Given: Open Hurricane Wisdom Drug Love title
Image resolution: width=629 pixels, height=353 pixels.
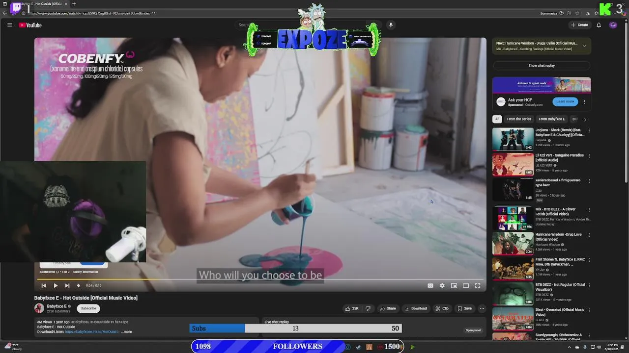Looking at the screenshot, I should [x=558, y=237].
